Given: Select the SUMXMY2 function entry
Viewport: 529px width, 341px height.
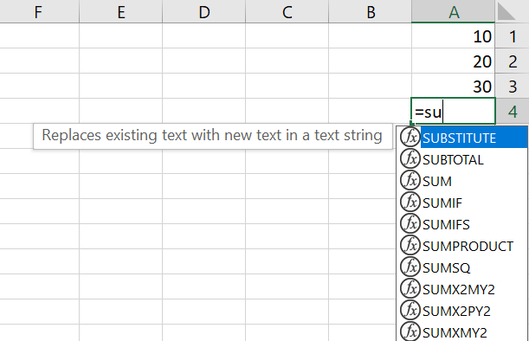Looking at the screenshot, I should (x=462, y=331).
